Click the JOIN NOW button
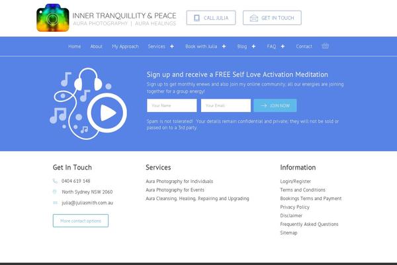Viewport: 397px width, 265px height. coord(275,105)
